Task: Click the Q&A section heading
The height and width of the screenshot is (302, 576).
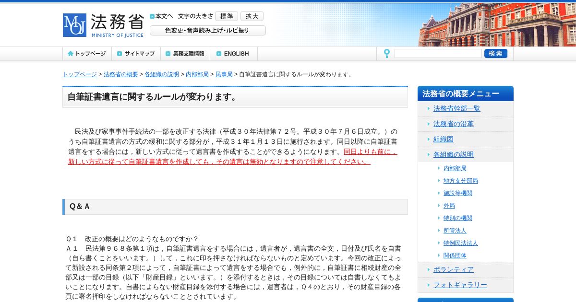Action: pos(235,207)
